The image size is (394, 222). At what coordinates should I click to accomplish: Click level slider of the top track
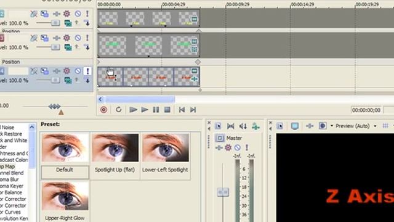click(55, 23)
